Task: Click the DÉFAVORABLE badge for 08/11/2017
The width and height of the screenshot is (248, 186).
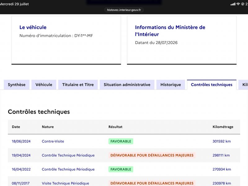Action: pos(152,183)
